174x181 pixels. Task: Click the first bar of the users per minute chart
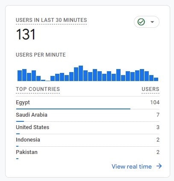[x=20, y=75]
